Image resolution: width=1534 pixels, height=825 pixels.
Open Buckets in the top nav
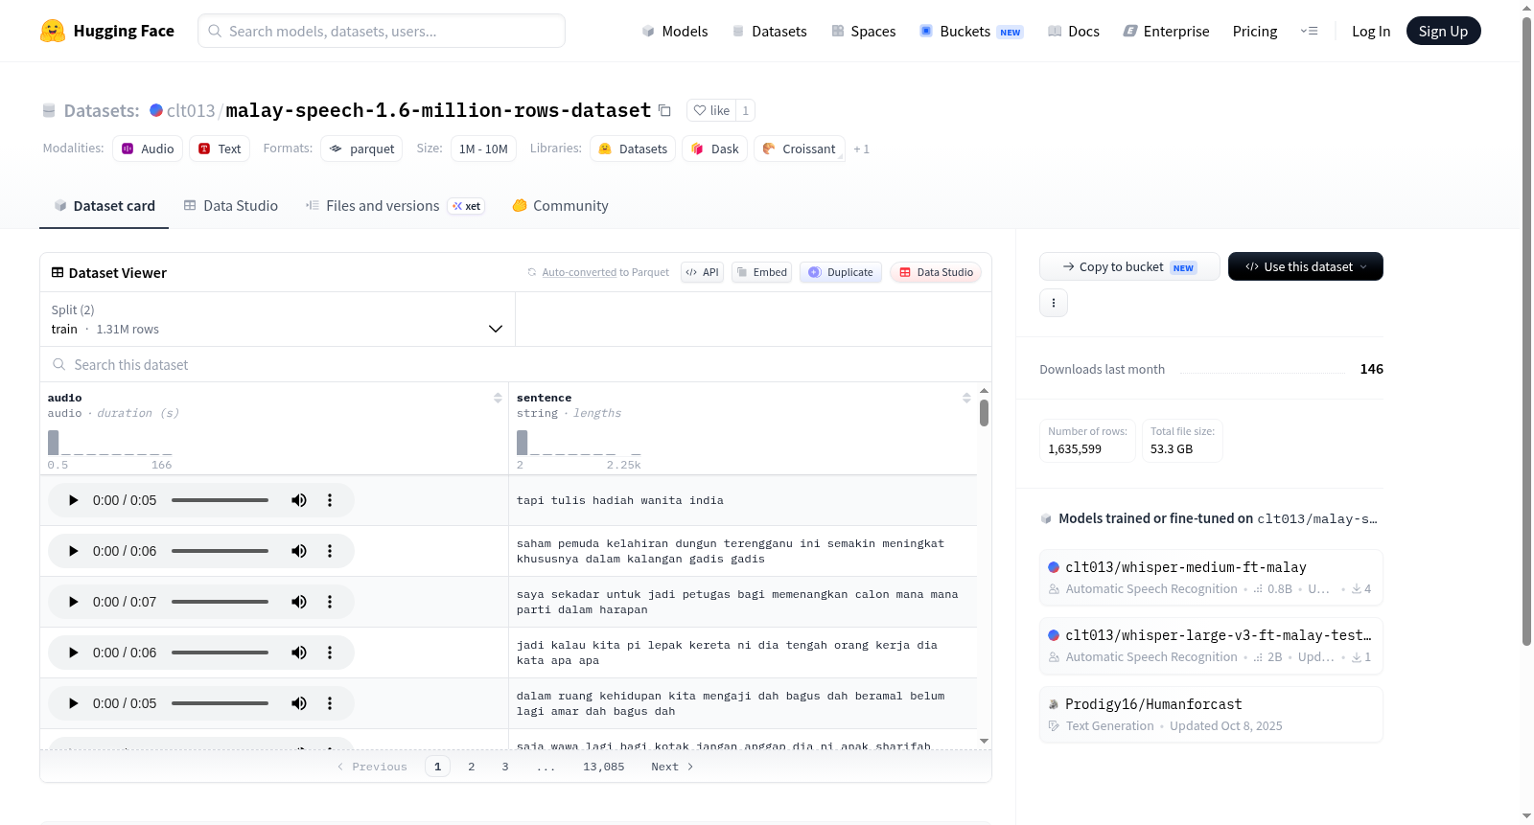[971, 32]
